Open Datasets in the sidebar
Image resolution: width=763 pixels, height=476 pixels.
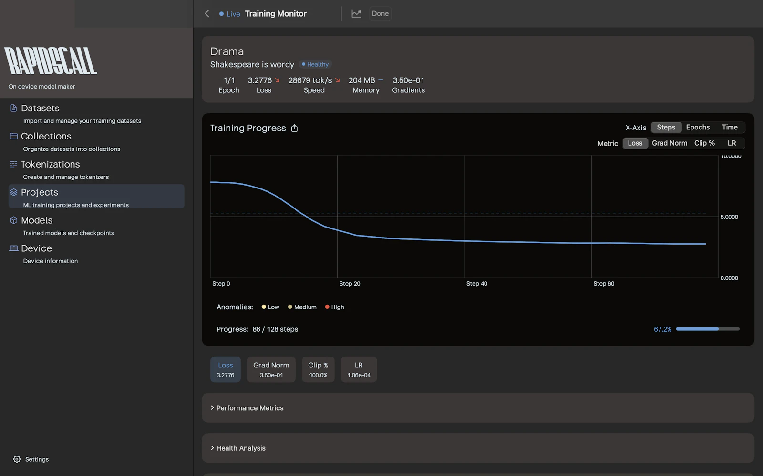(96, 114)
